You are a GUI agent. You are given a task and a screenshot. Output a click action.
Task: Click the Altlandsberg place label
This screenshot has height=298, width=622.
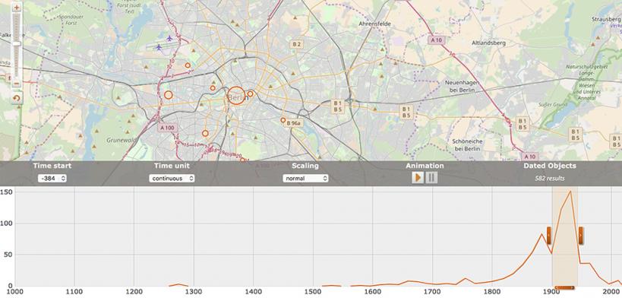click(489, 43)
